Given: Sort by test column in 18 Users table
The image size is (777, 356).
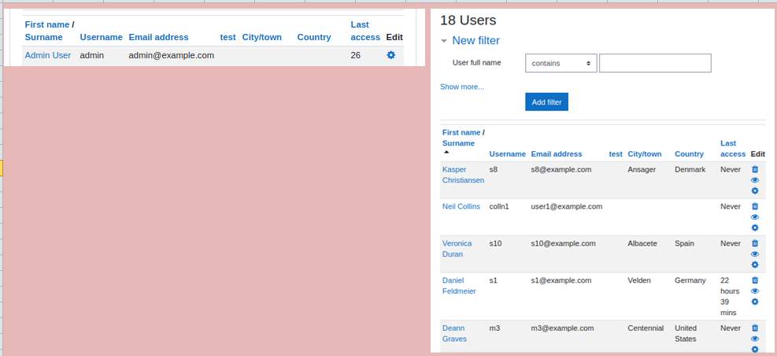Looking at the screenshot, I should [616, 154].
